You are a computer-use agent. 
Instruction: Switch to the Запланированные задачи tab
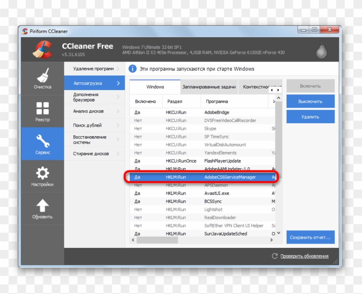coord(209,86)
